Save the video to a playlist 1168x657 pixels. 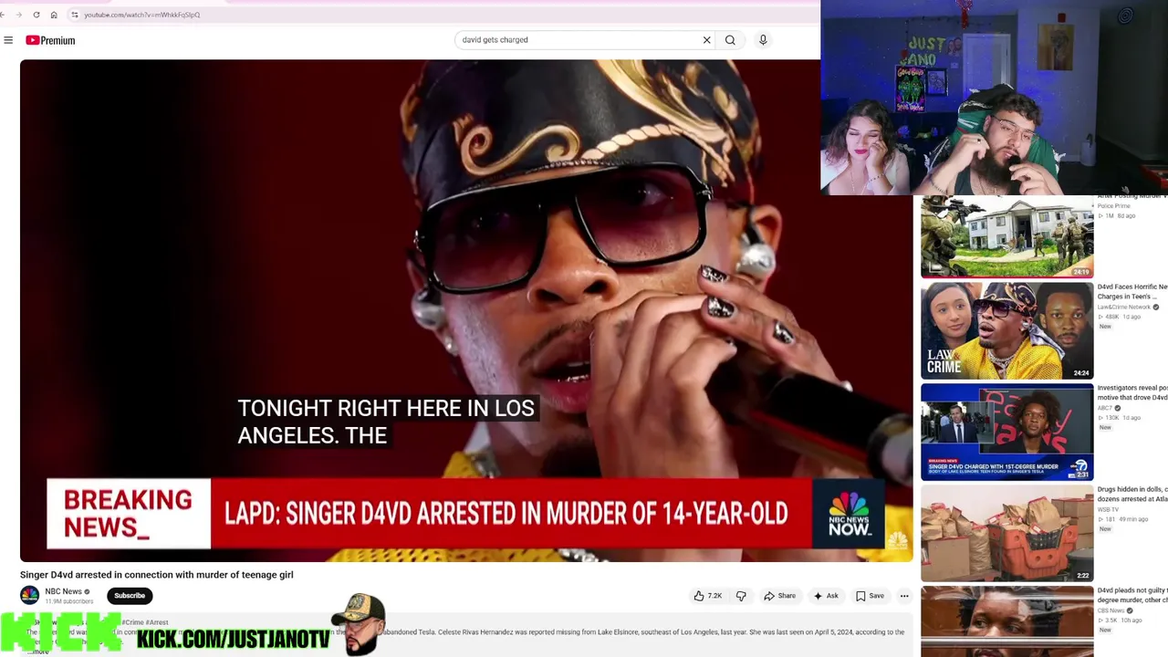click(x=869, y=596)
